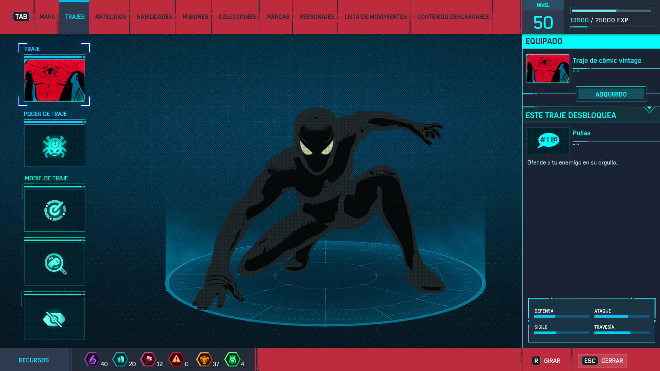Click the green backpack token icon
Screen dimensions: 660x371
coord(232,360)
